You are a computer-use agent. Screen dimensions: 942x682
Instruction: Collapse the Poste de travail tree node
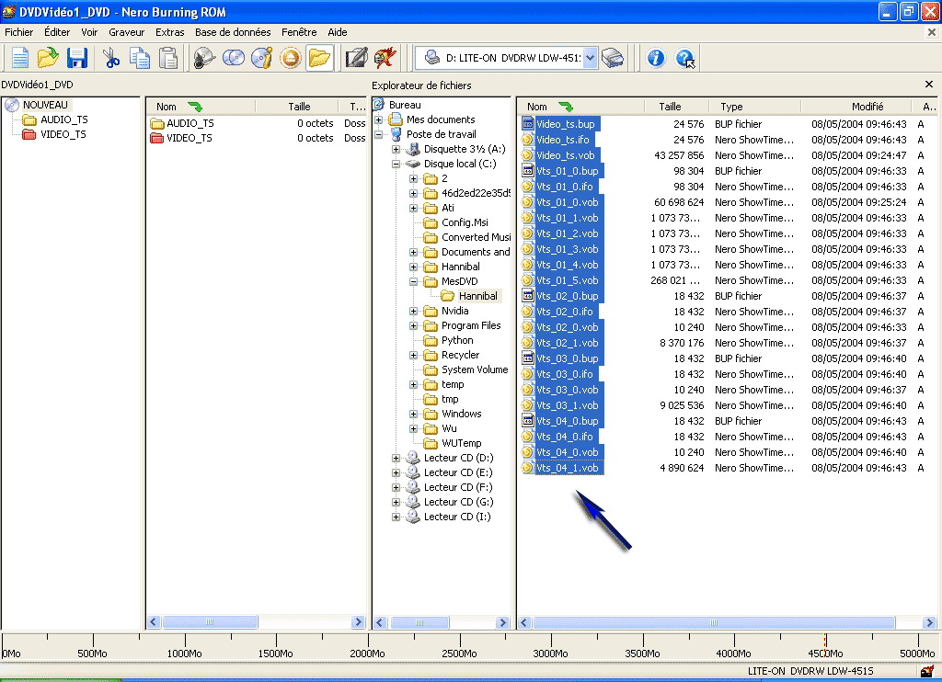tap(379, 134)
